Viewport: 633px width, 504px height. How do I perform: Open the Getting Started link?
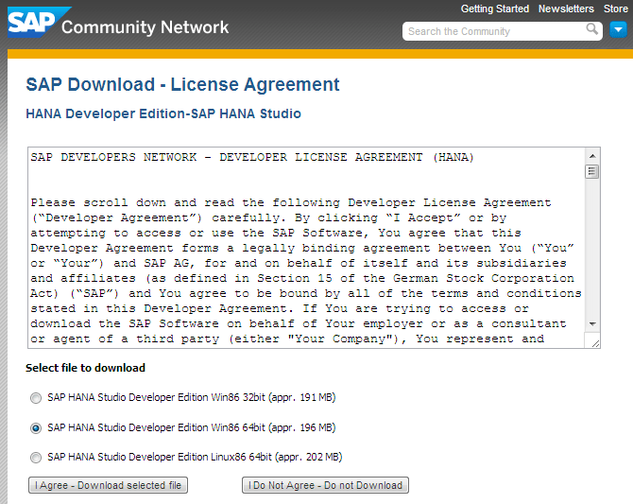(494, 9)
